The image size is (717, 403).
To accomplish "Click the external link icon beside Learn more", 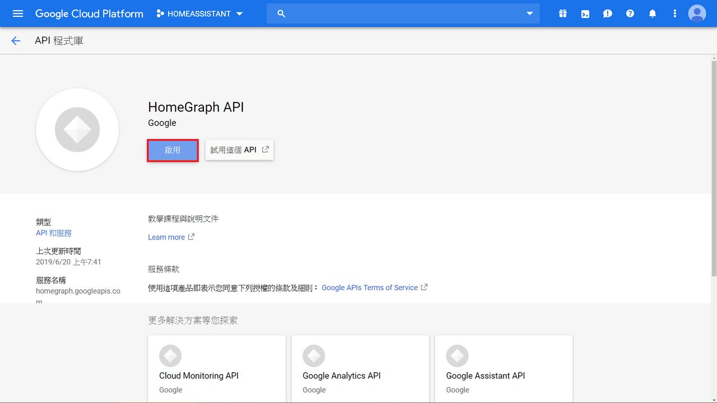I will click(x=191, y=237).
